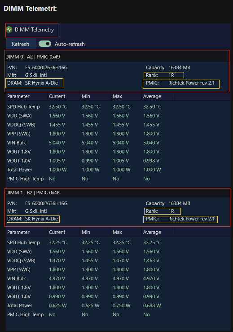Select the DIMM 0 SPD Hub Temp row
Screen dimensions: 233x332
coord(118,107)
